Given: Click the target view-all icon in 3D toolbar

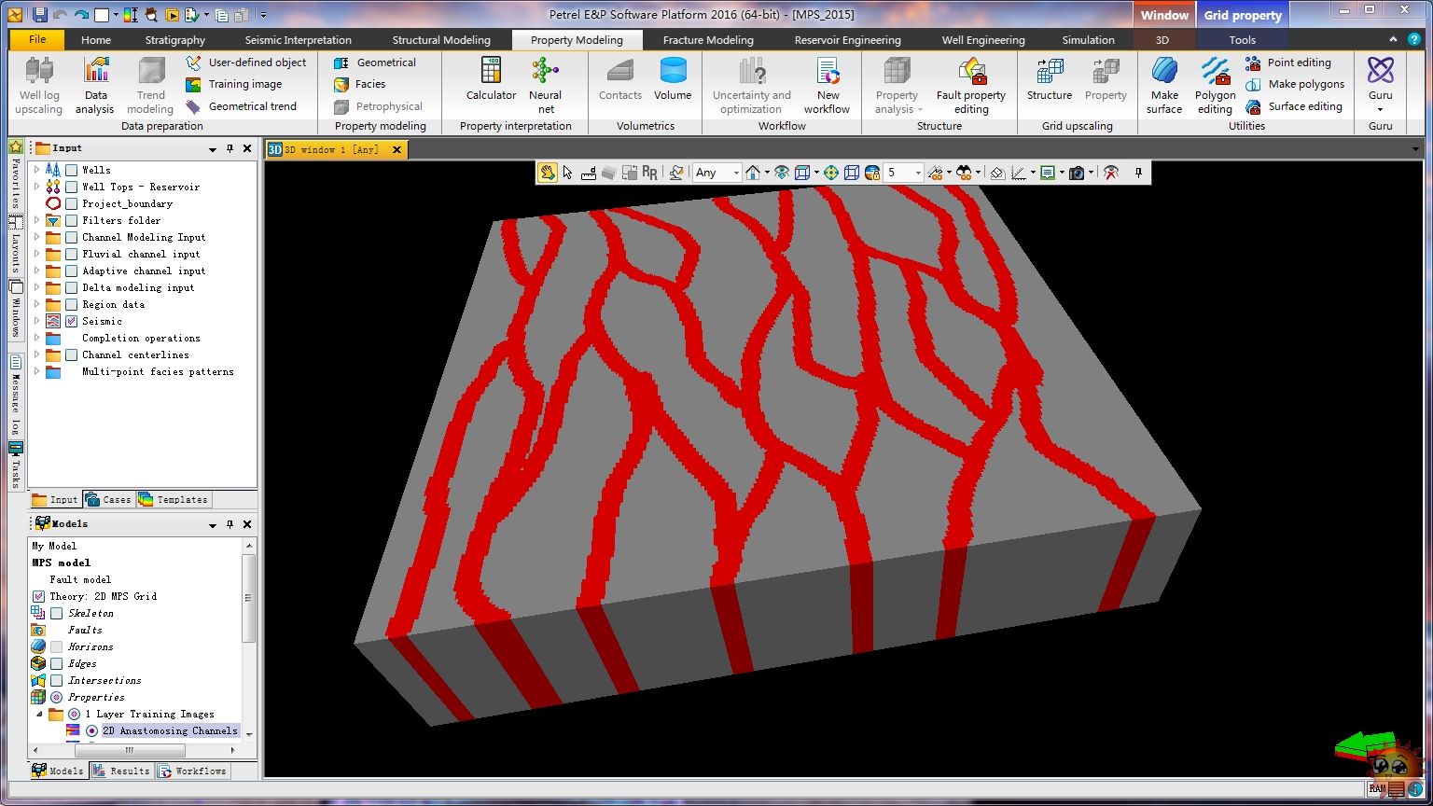Looking at the screenshot, I should coord(831,173).
